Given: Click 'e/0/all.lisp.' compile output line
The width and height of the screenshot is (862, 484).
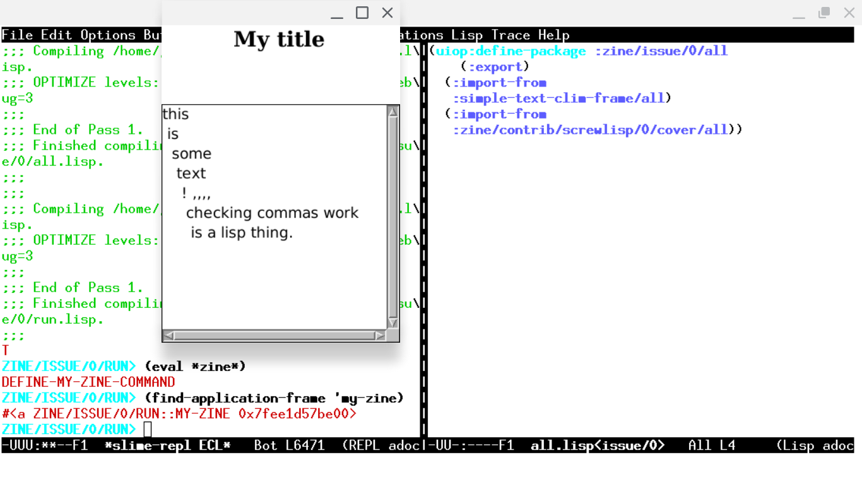Looking at the screenshot, I should click(53, 162).
